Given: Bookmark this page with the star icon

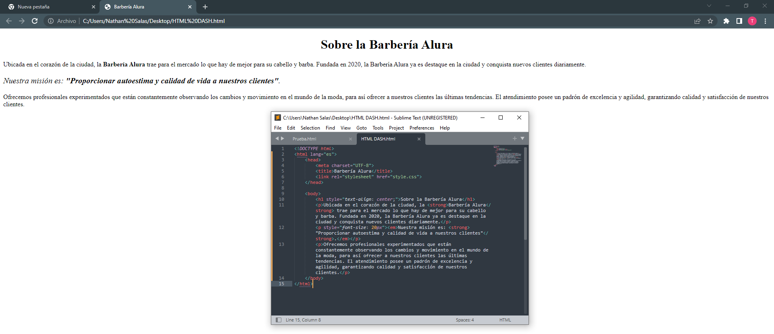Looking at the screenshot, I should (710, 21).
